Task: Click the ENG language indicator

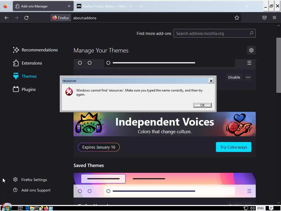Action: (260, 208)
